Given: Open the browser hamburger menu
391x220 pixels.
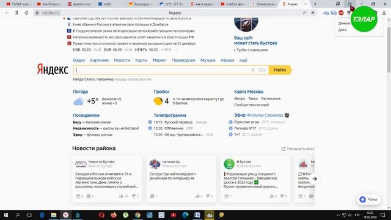Looking at the screenshot, I should (350, 4).
